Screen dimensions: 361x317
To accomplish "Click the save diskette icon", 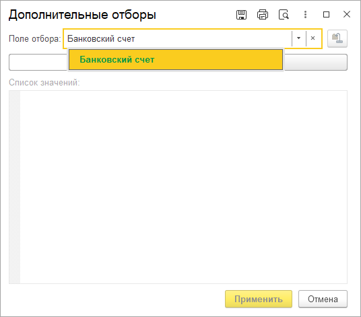I will pos(241,15).
